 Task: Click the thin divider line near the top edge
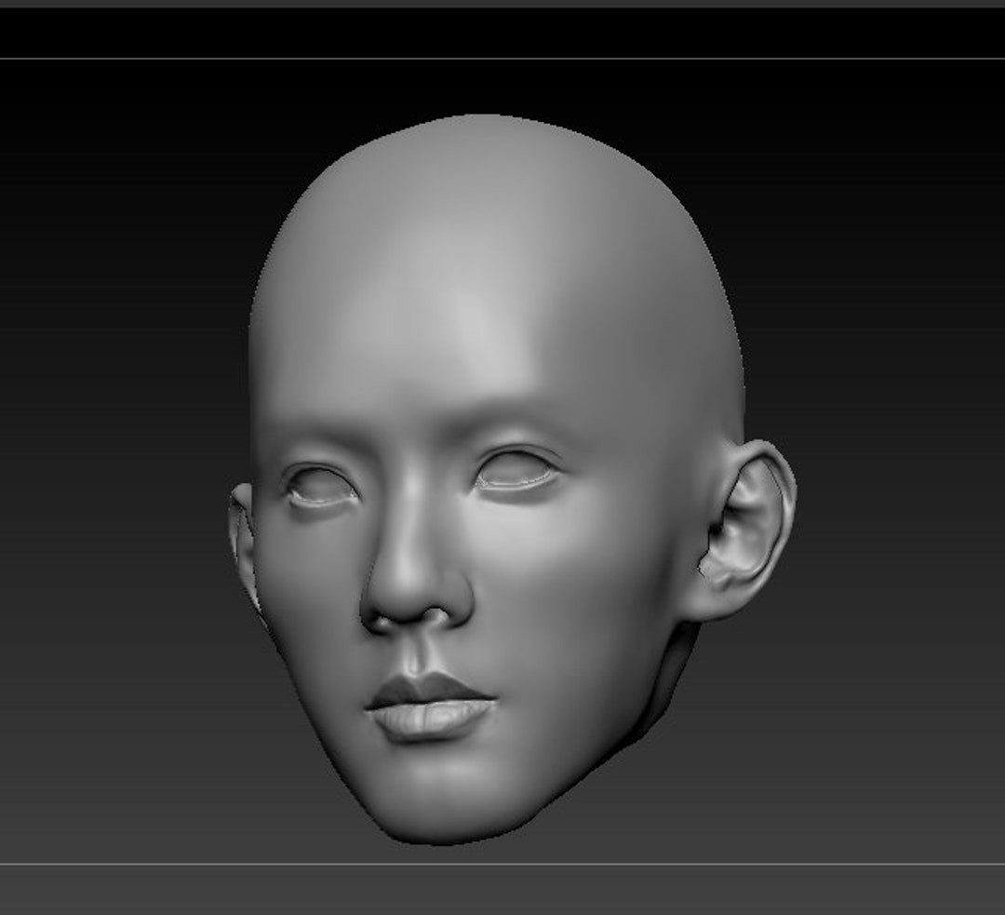point(502,59)
